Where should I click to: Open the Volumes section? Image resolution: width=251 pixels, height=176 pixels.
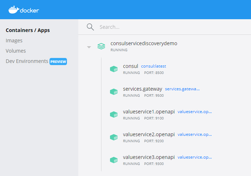pos(16,51)
